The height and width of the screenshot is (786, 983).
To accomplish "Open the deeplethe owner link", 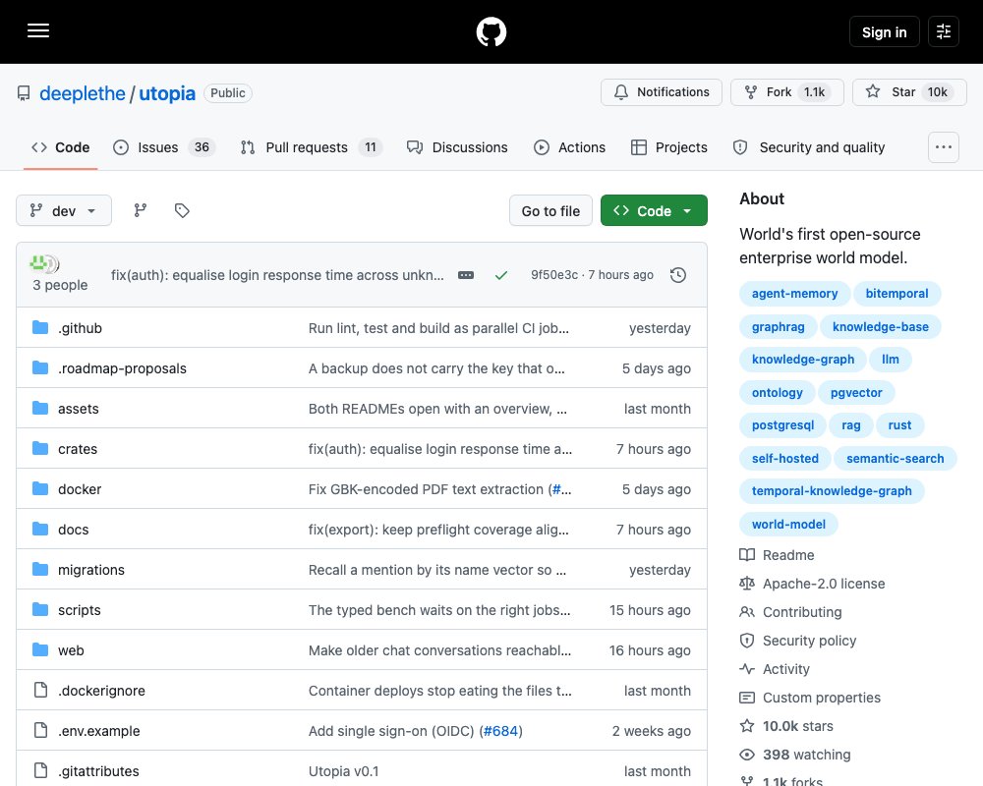I will 83,93.
